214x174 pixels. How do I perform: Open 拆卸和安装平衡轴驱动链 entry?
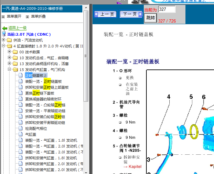click(x=45, y=123)
